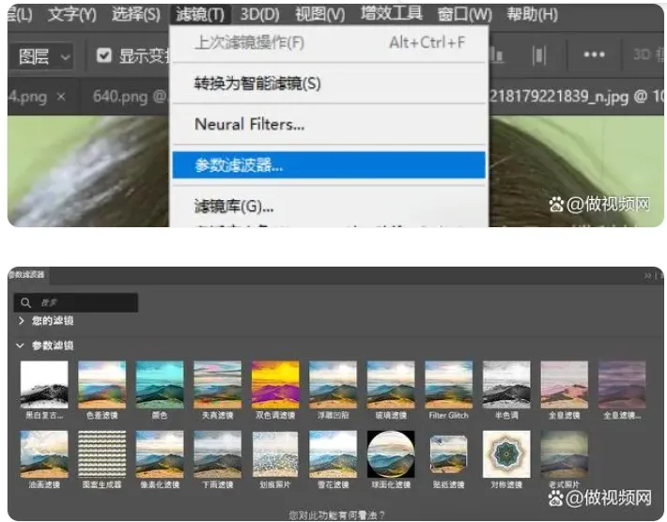Click the search magnifier icon

tap(23, 303)
